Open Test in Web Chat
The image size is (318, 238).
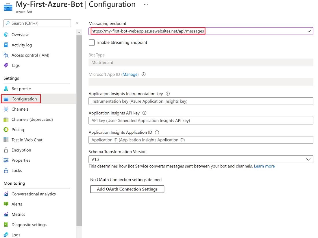26,140
